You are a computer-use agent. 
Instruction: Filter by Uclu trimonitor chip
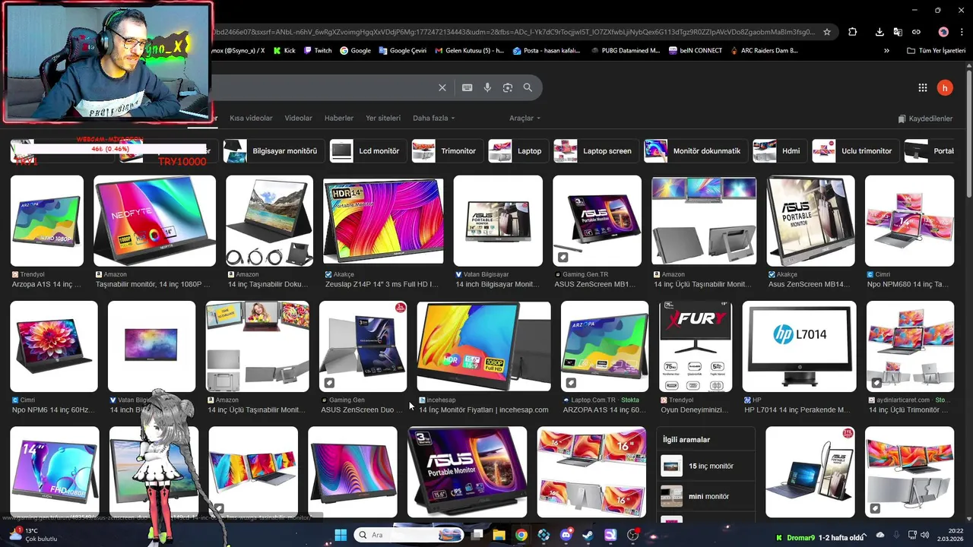pyautogui.click(x=854, y=150)
